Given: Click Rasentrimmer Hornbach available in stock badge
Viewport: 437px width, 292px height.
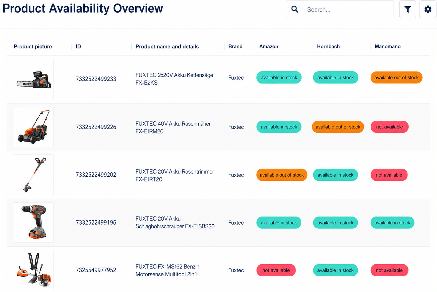Looking at the screenshot, I should [335, 175].
